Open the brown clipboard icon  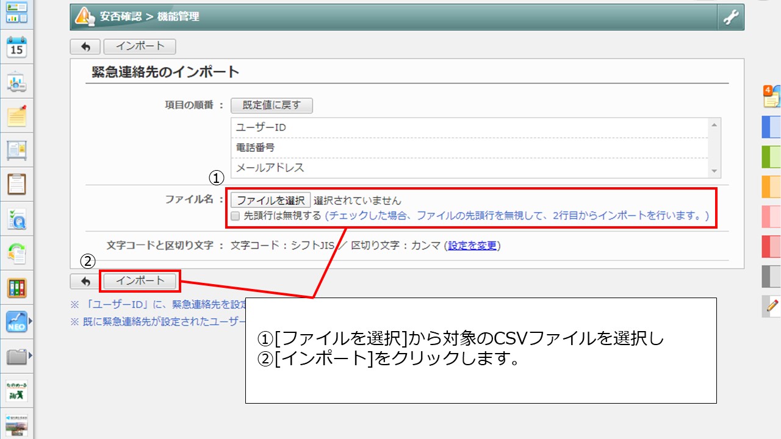(16, 184)
